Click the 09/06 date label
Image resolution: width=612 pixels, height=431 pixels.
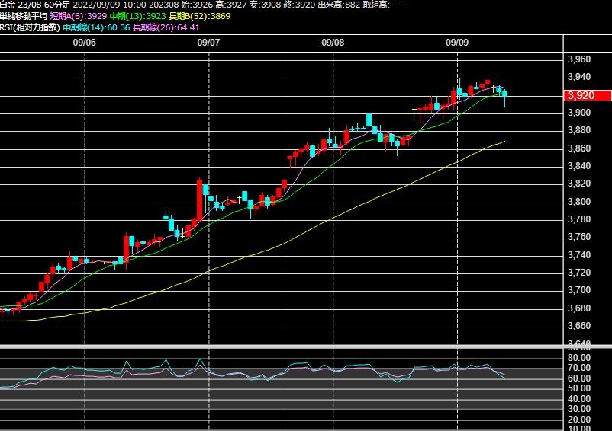click(84, 43)
